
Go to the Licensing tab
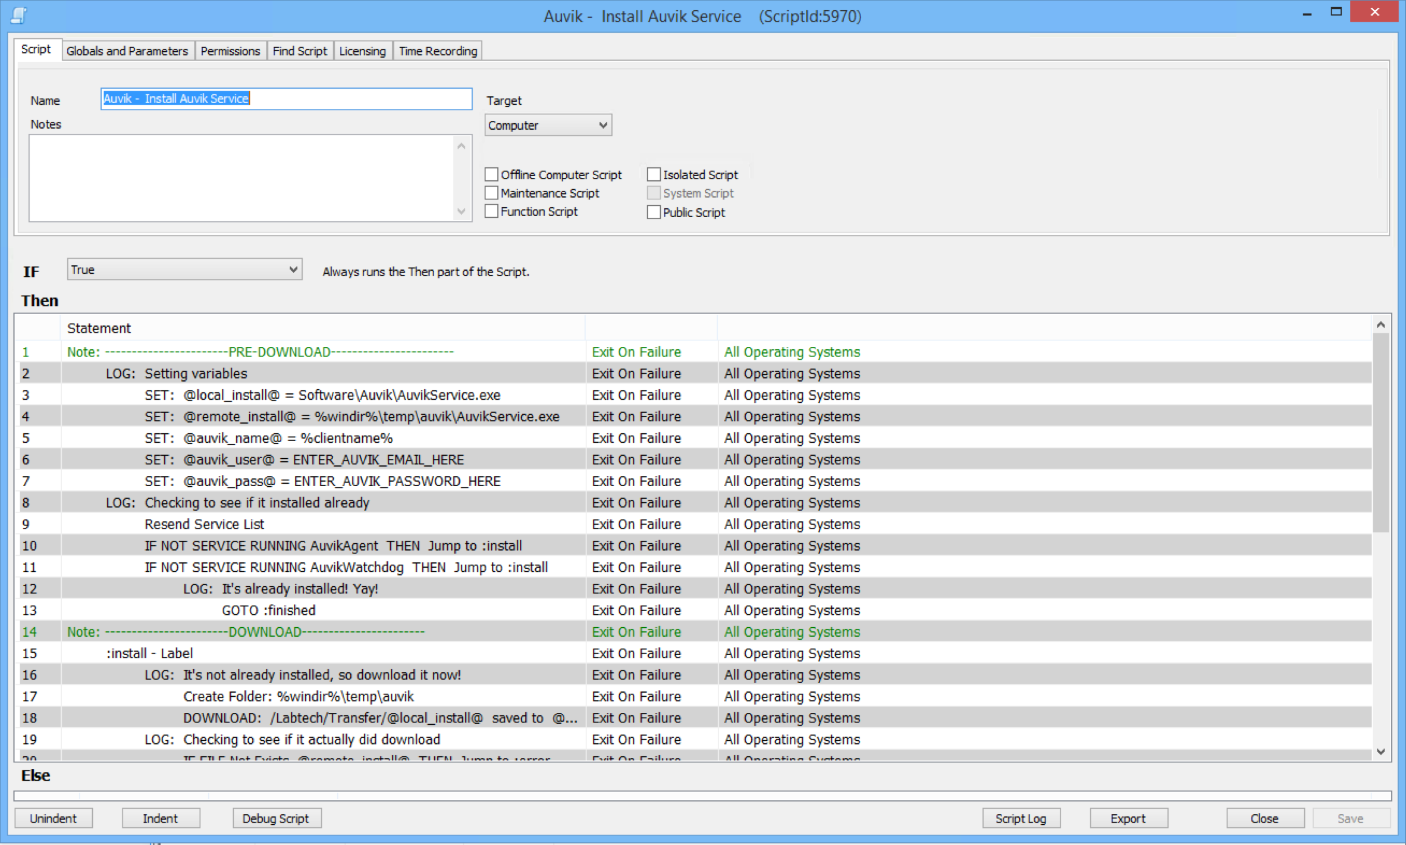click(x=362, y=51)
